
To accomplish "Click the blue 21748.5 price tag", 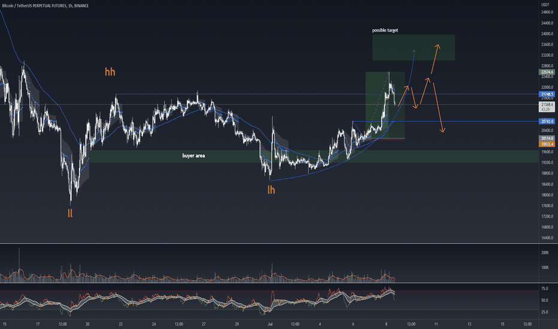I will click(x=547, y=95).
